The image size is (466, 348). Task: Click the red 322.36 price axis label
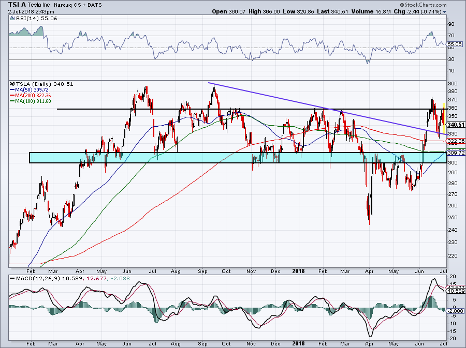[456, 141]
